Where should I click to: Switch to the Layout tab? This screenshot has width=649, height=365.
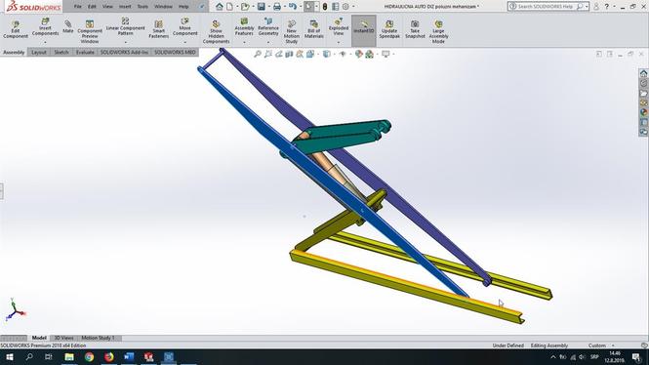pos(39,52)
